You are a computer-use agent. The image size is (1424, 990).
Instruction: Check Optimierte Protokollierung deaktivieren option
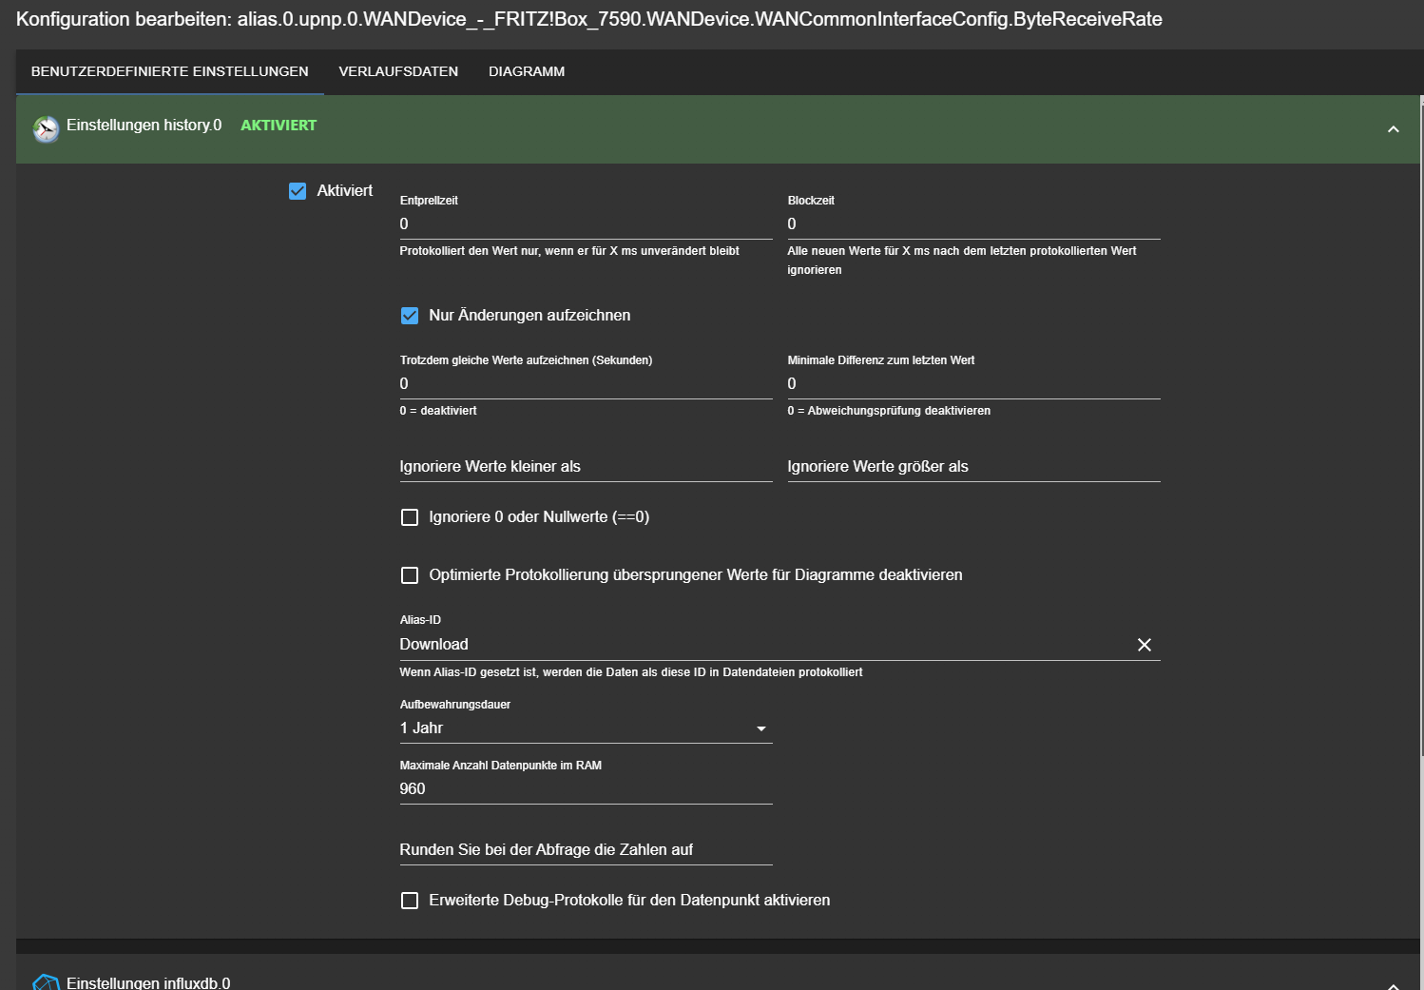coord(410,575)
